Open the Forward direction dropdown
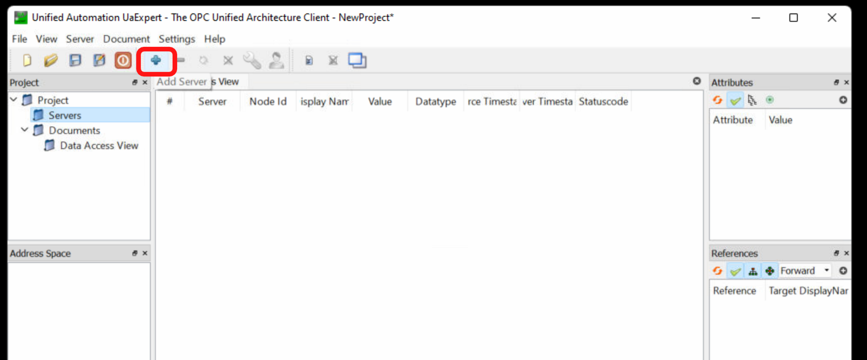The height and width of the screenshot is (360, 867). click(x=805, y=271)
